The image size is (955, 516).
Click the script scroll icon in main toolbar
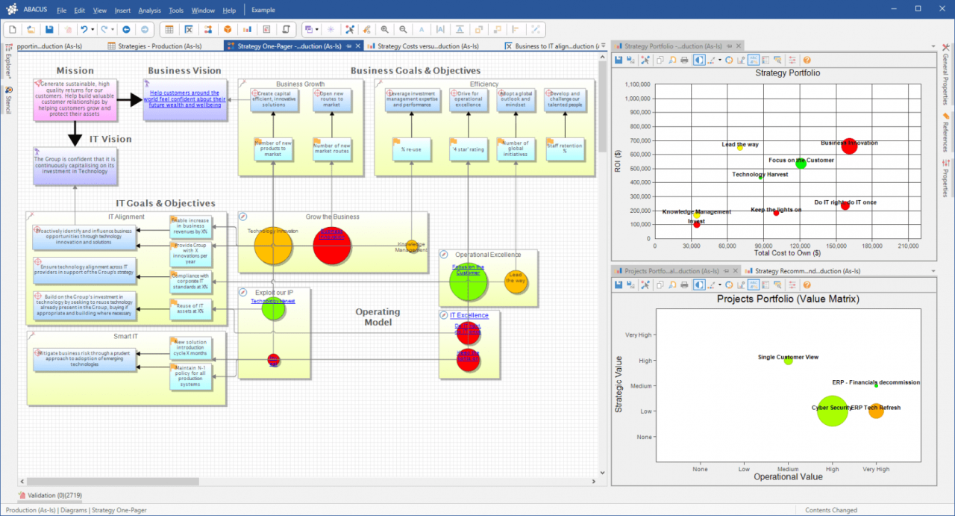click(x=286, y=29)
